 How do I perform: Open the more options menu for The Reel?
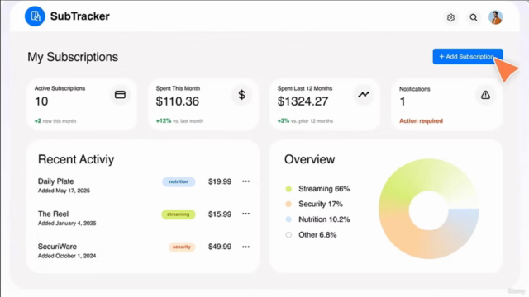click(246, 214)
